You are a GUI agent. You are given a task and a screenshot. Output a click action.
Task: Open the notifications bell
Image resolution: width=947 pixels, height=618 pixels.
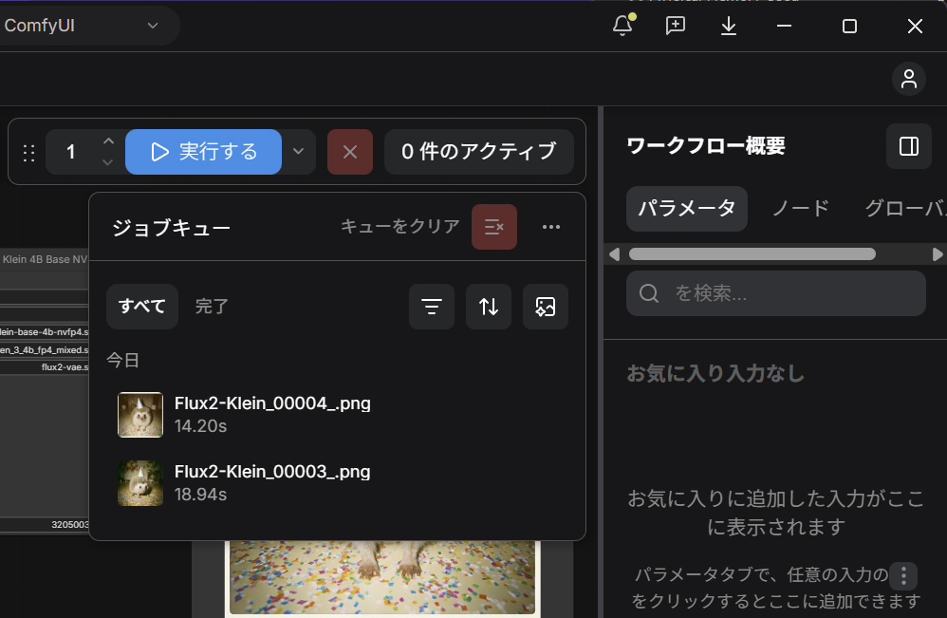[x=622, y=26]
